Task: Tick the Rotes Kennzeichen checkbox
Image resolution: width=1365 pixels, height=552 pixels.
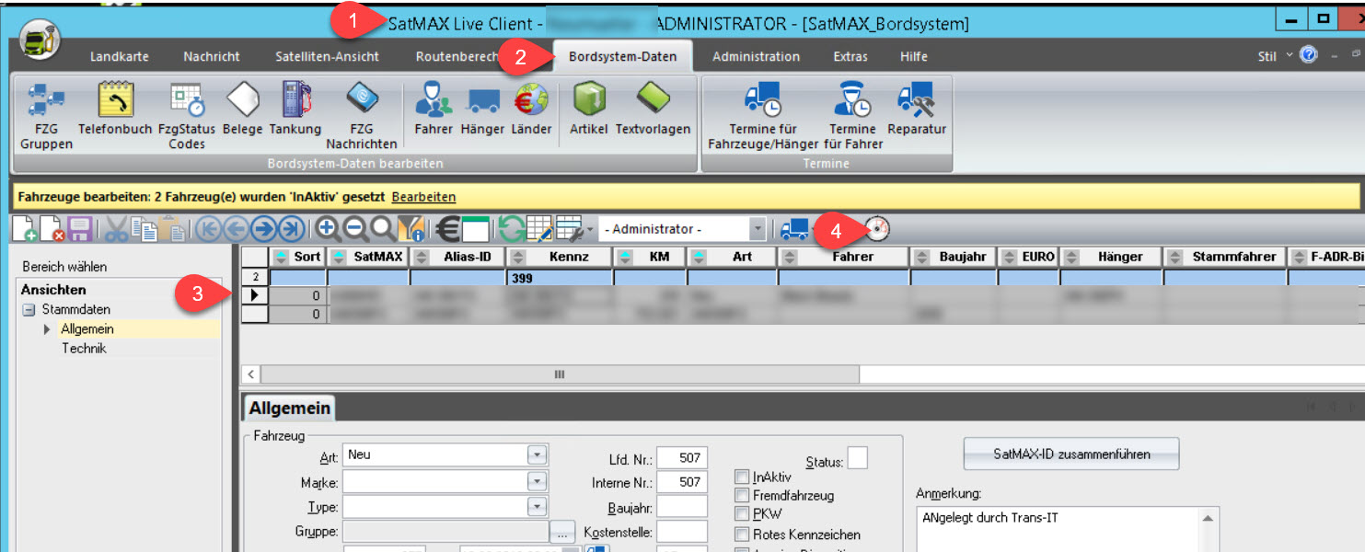Action: pos(742,535)
